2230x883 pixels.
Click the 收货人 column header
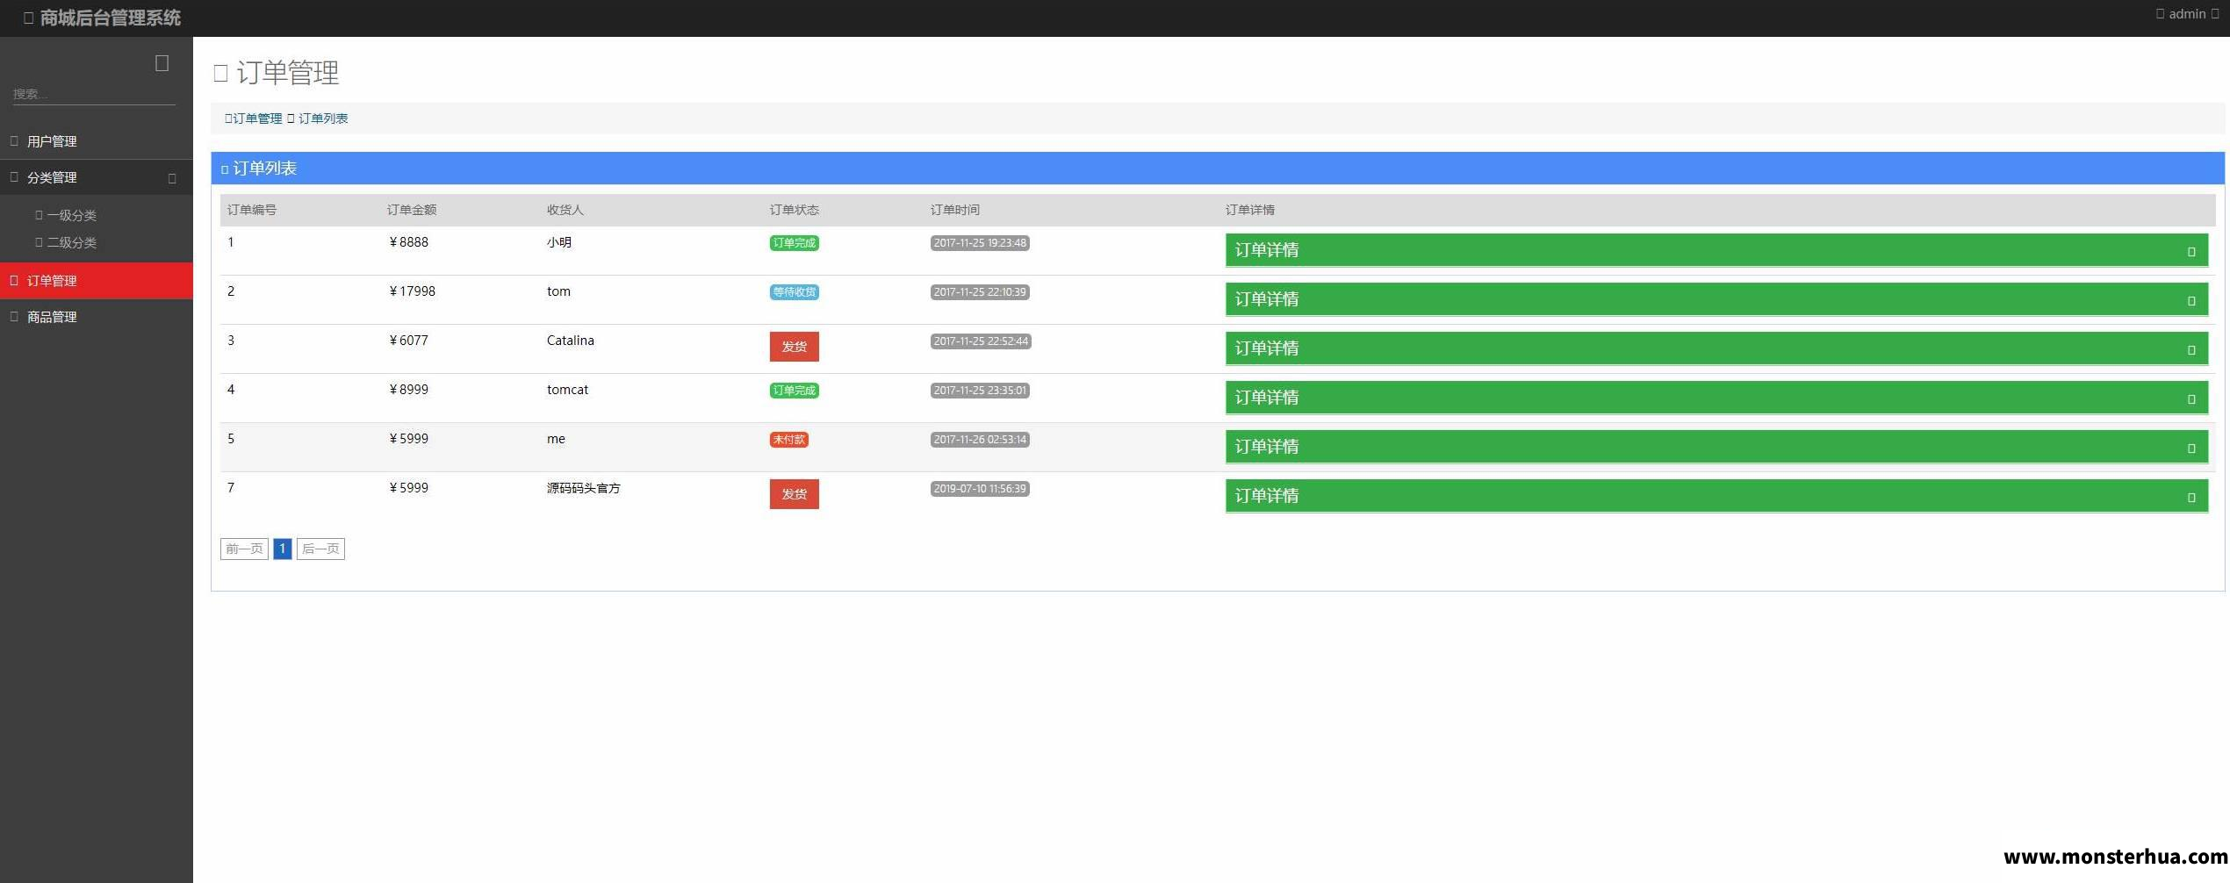point(565,210)
